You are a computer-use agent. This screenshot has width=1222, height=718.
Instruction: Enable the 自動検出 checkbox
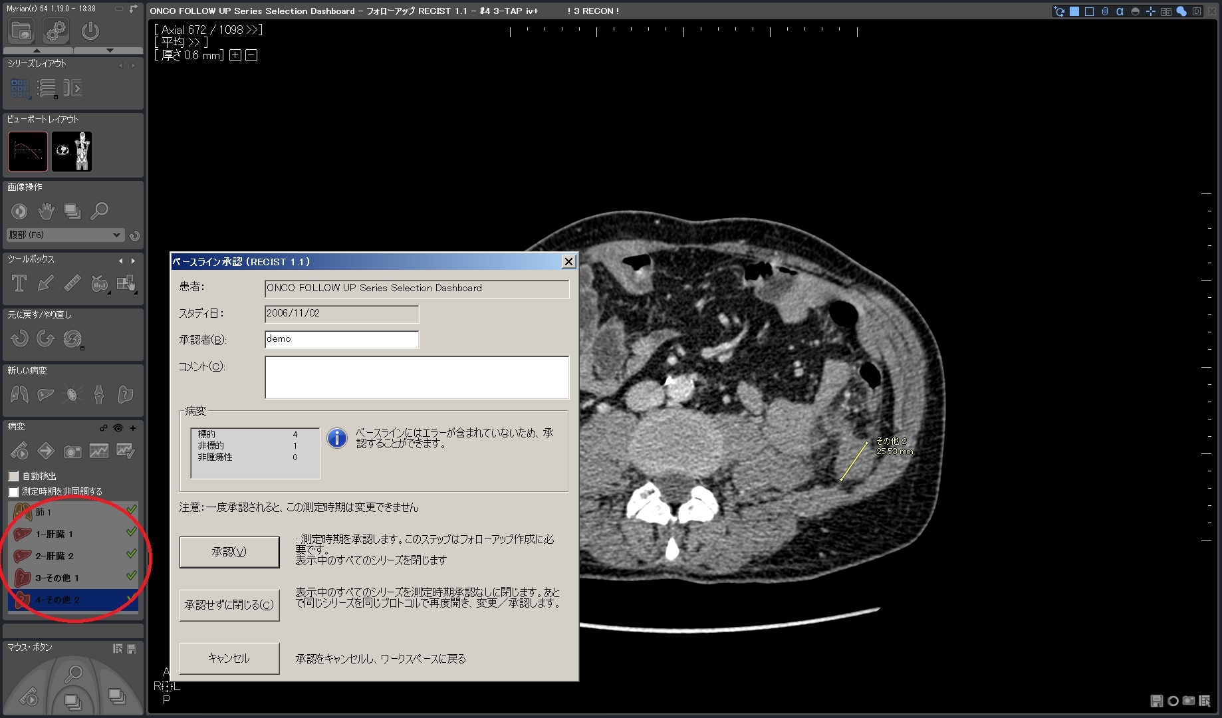tap(13, 476)
